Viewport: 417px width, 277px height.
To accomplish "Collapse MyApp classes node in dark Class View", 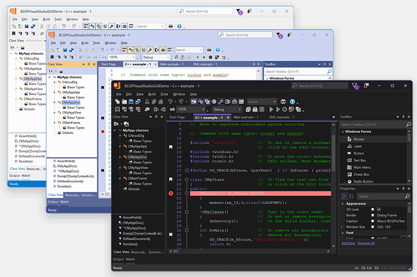I will (115, 130).
